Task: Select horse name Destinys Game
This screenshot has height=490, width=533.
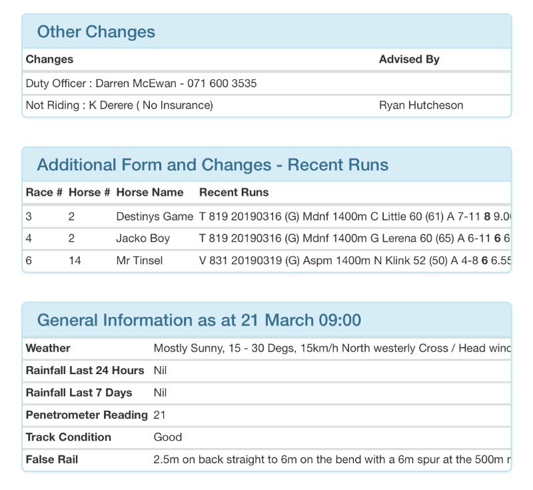Action: coord(154,216)
